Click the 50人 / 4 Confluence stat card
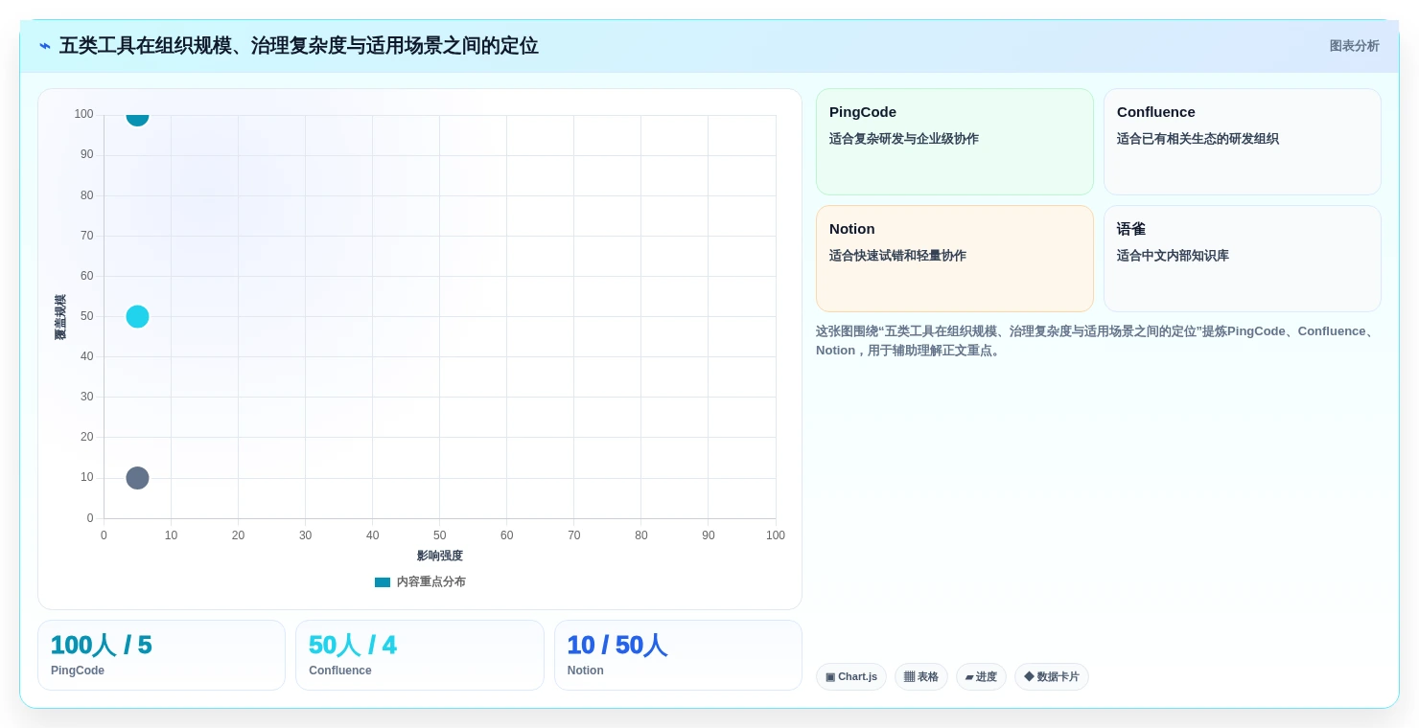Screen dimensions: 1419x728 (x=420, y=655)
